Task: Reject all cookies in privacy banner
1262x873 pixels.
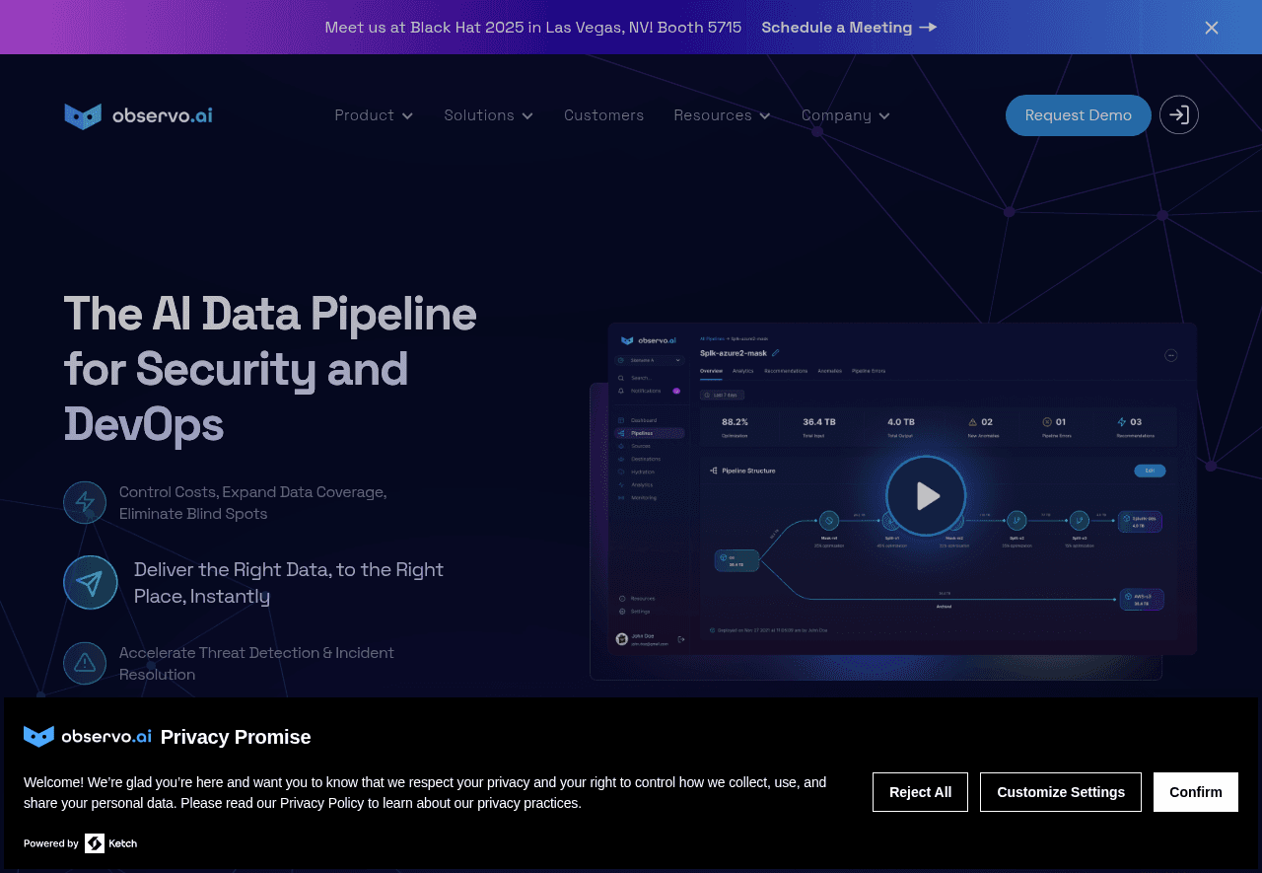Action: tap(920, 792)
